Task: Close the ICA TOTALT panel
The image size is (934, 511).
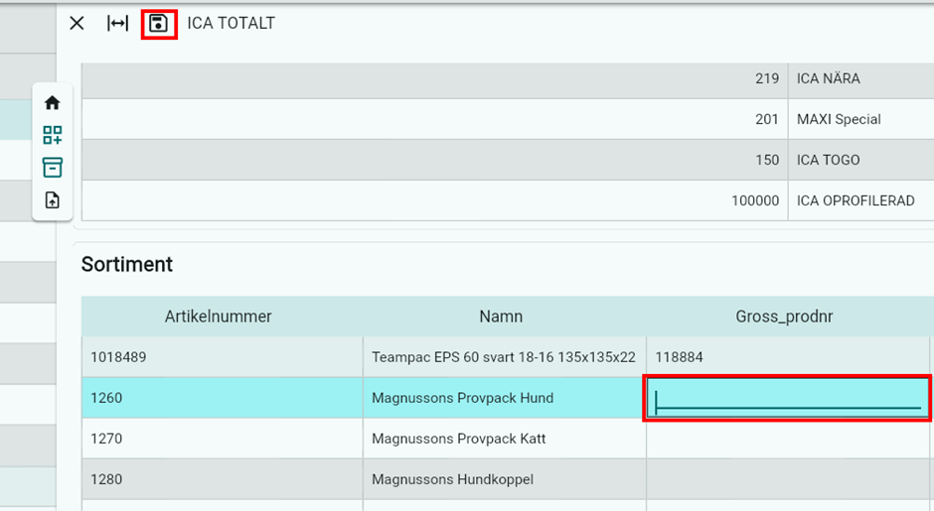Action: pos(77,23)
